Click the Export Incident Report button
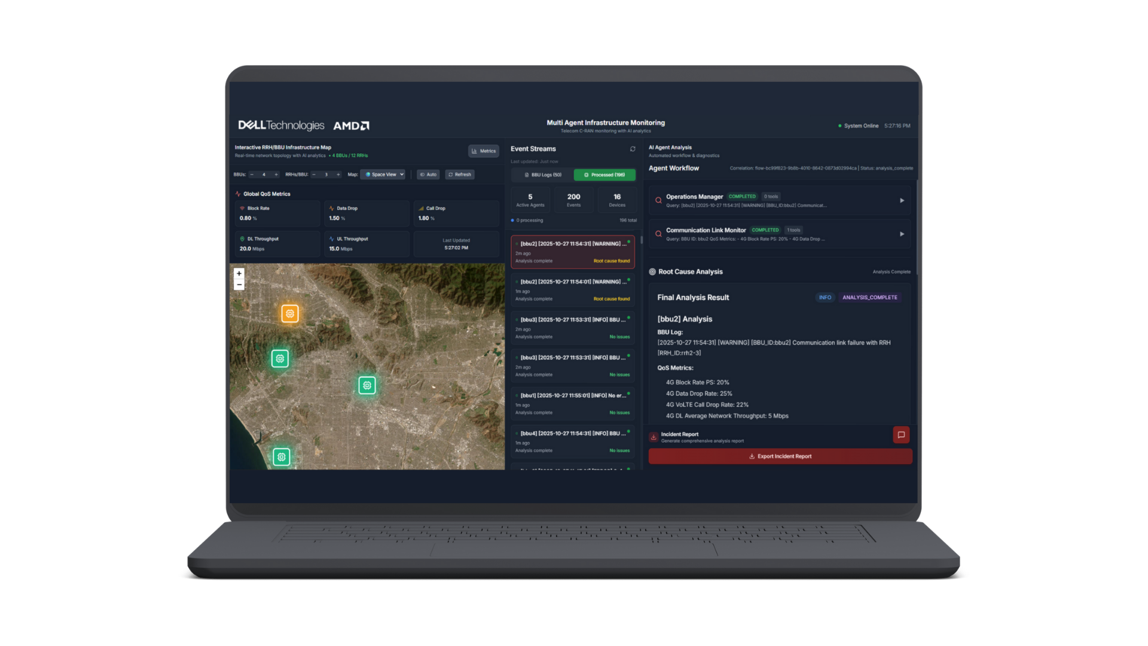The height and width of the screenshot is (646, 1148). point(780,456)
